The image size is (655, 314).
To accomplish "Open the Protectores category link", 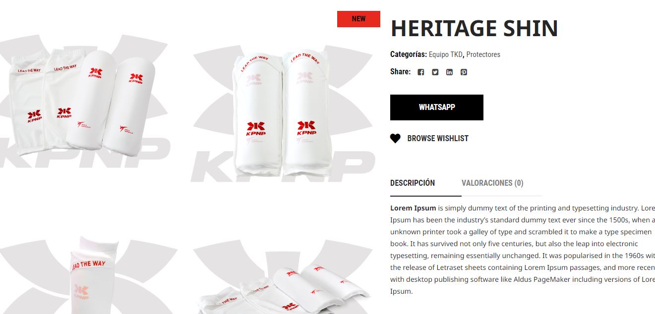I will [x=483, y=54].
